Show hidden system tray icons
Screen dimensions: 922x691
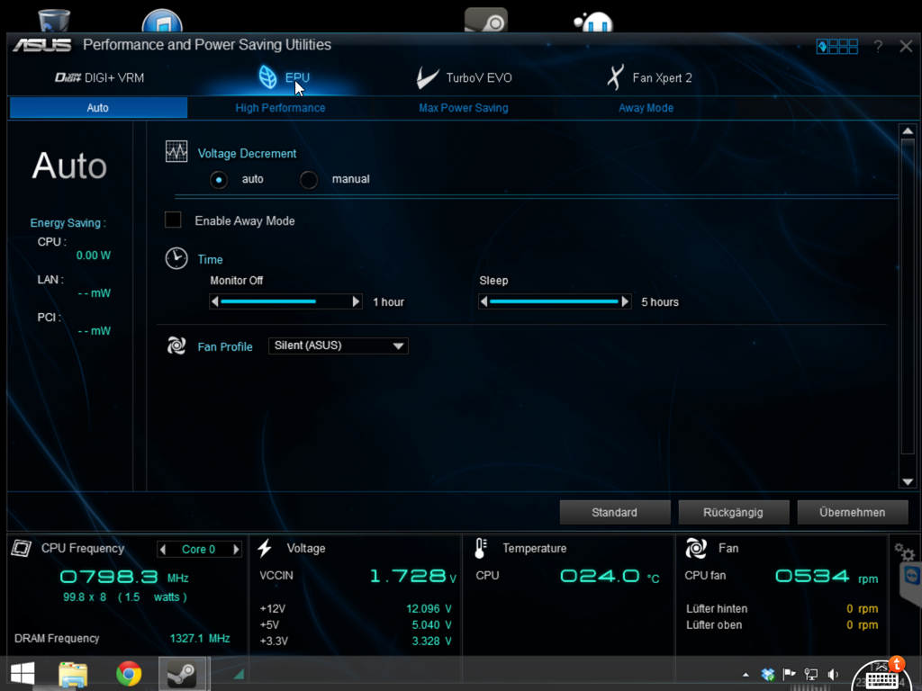click(746, 675)
